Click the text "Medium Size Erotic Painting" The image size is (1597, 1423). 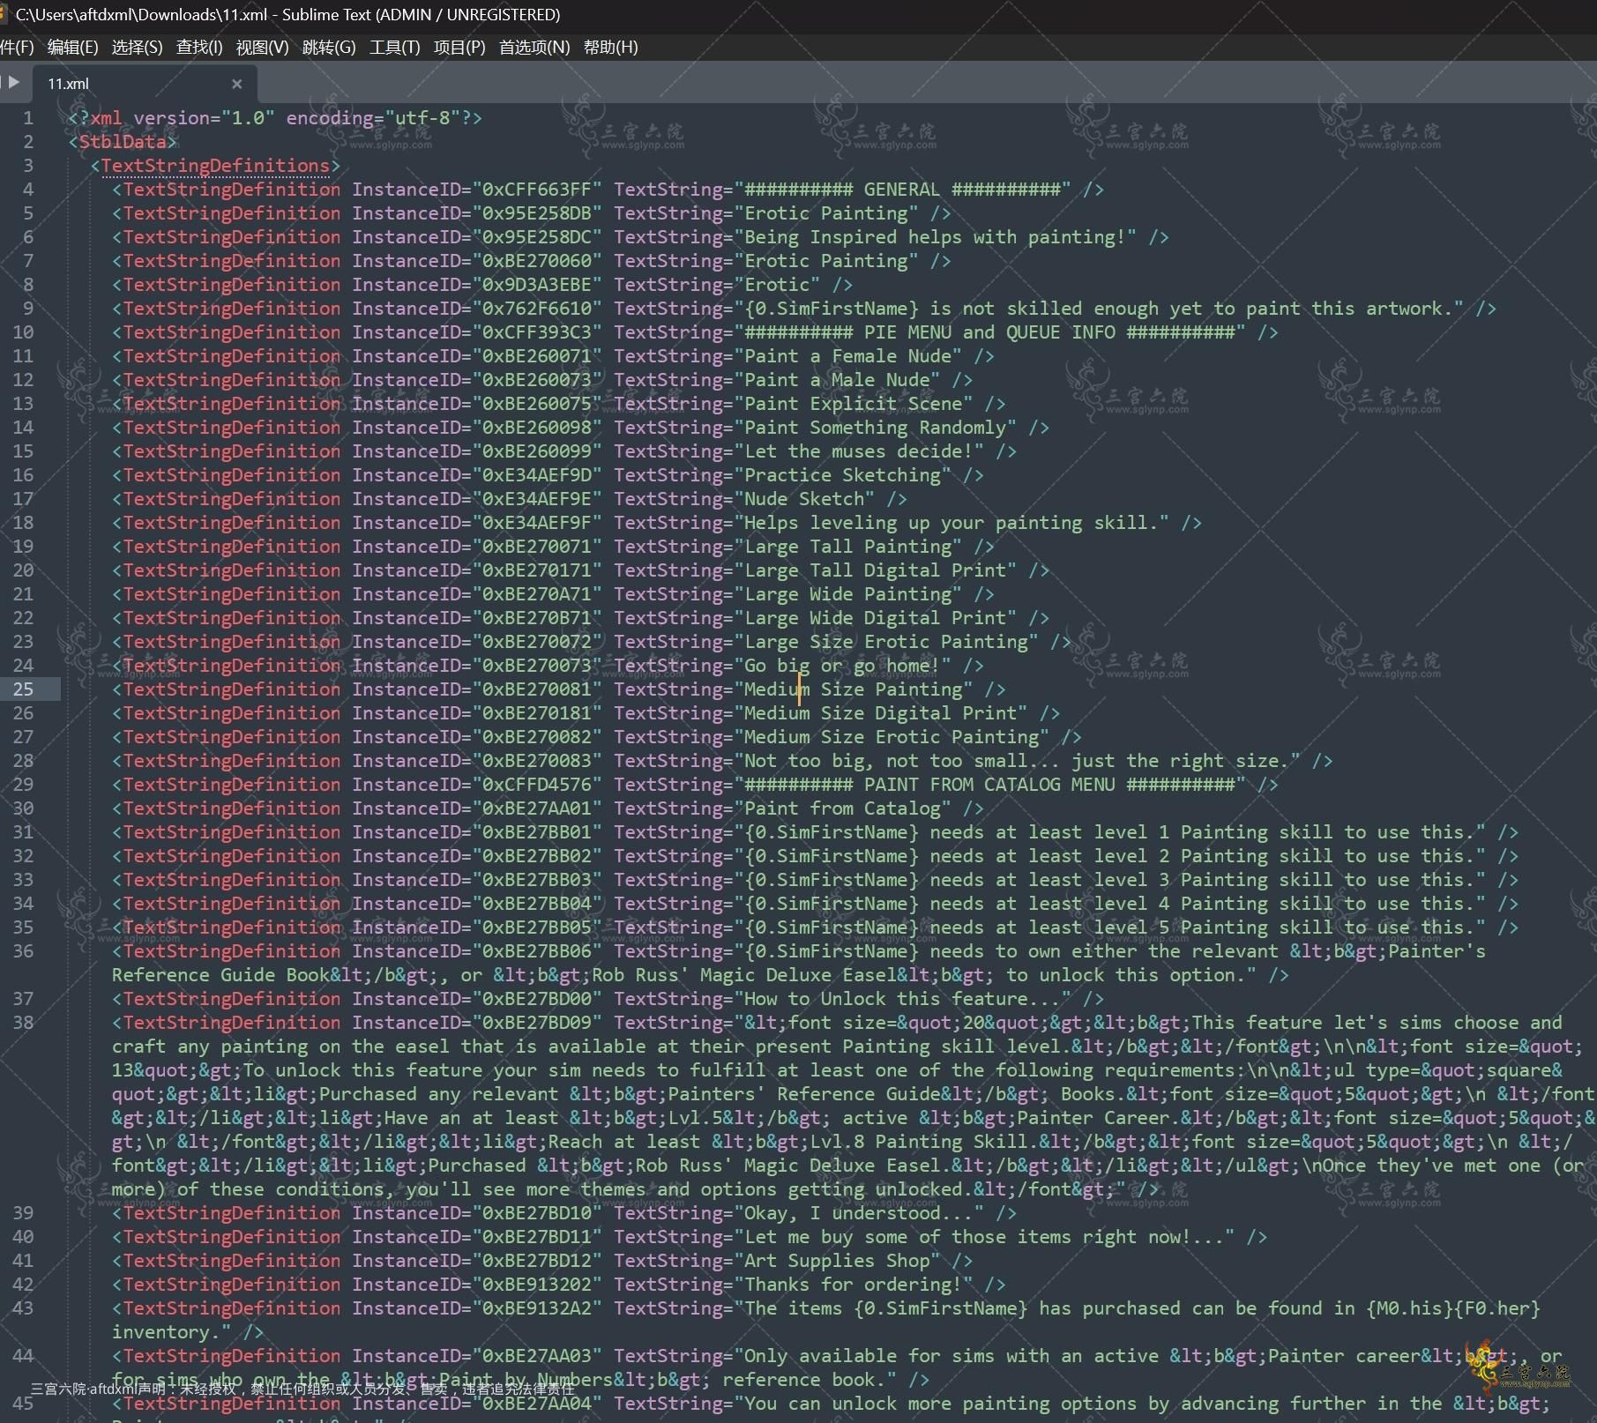point(892,737)
